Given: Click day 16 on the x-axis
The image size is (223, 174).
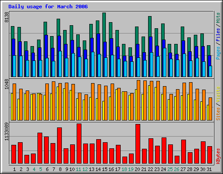Looking at the screenshot, I should point(111,169).
